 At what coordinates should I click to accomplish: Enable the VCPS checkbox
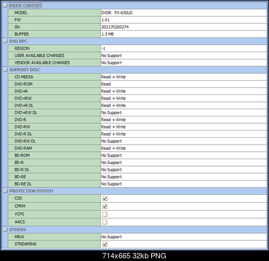pos(105,214)
